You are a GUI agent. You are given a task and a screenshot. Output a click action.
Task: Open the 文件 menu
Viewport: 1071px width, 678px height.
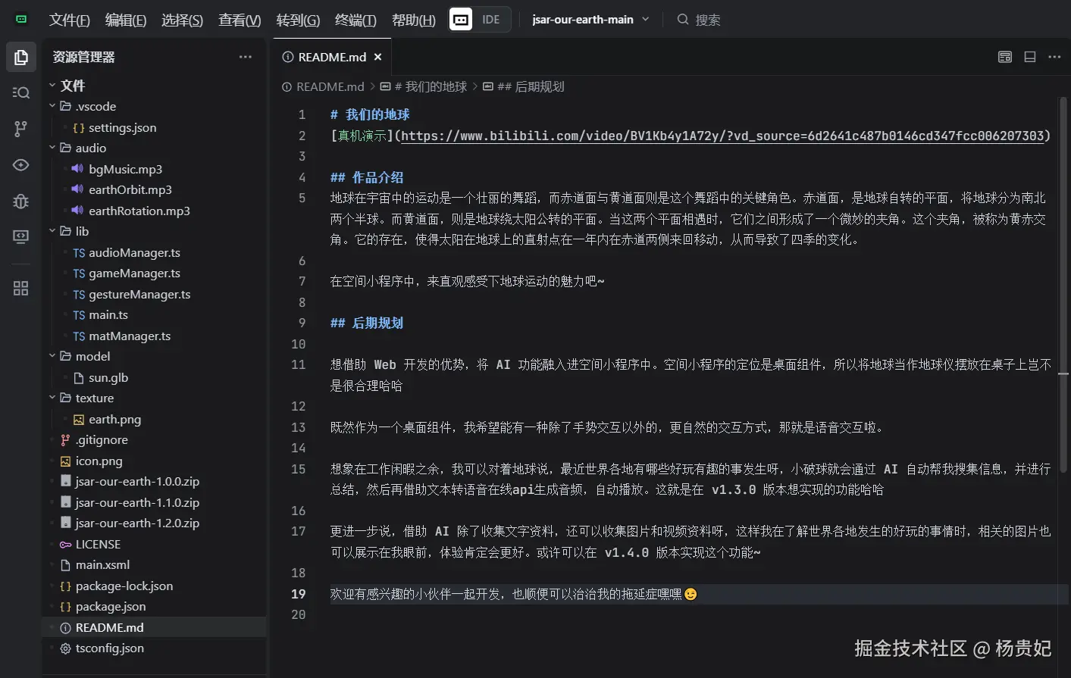tap(68, 20)
